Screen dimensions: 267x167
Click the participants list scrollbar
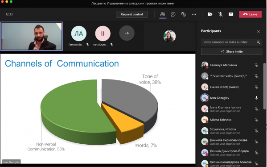[264, 86]
